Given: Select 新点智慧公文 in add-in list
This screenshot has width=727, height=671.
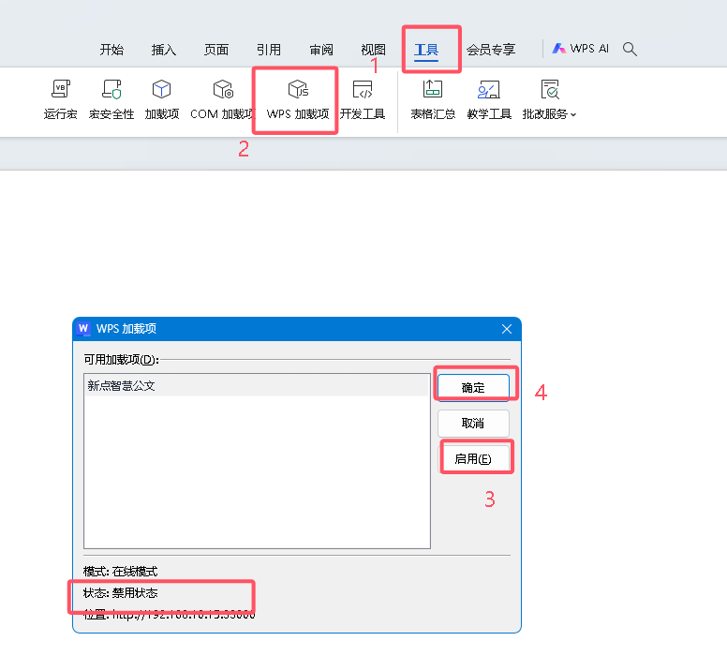Looking at the screenshot, I should 257,385.
